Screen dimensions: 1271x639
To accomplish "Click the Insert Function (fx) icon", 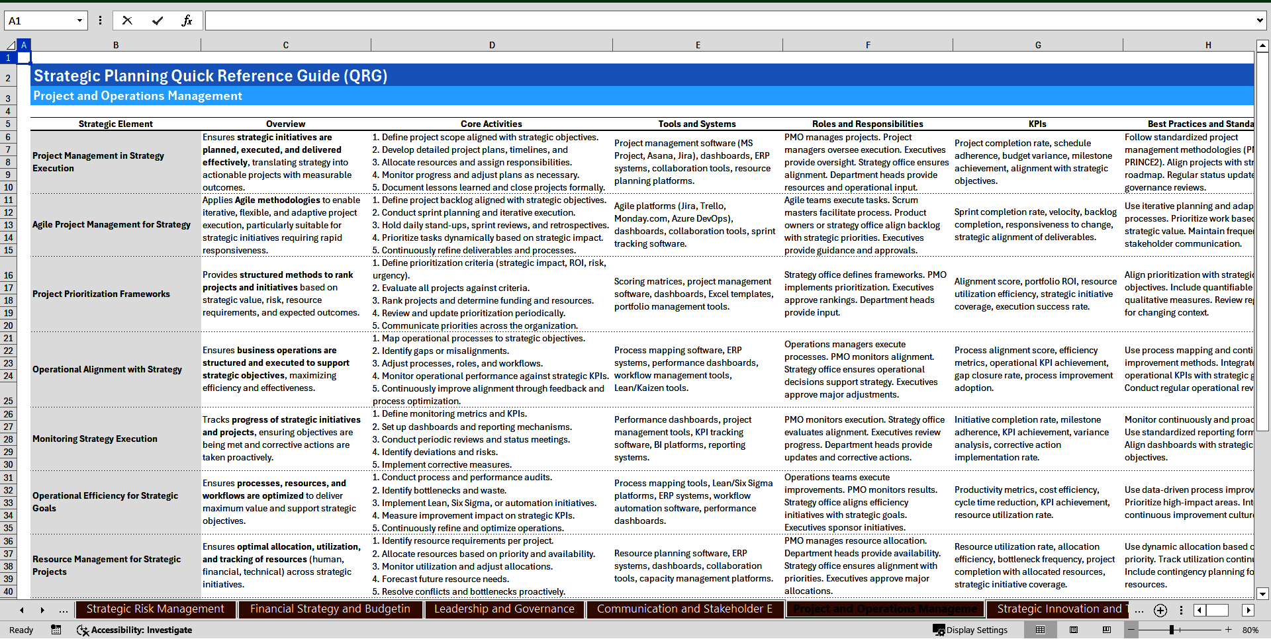I will 187,21.
